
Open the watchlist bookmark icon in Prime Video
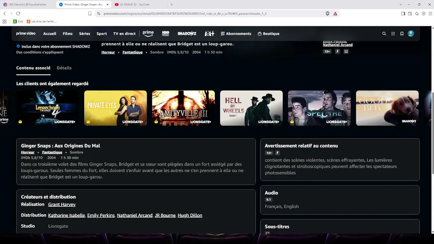(402, 34)
